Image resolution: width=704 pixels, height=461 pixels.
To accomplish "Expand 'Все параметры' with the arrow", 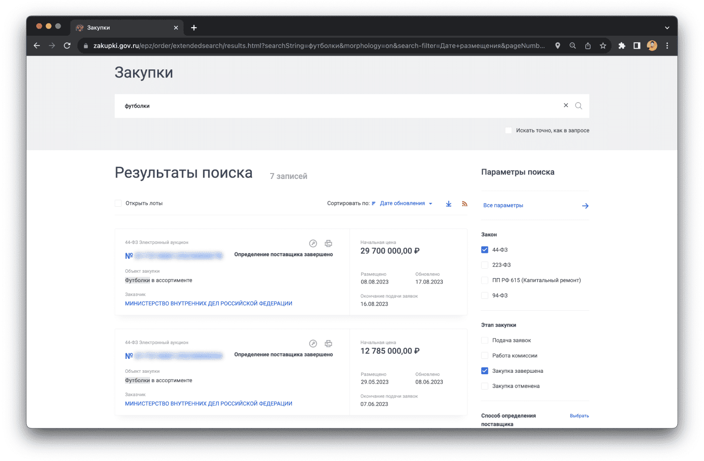I will (x=585, y=206).
